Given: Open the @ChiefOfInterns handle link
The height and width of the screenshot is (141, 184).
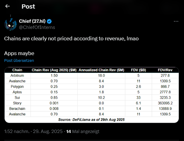Looking at the screenshot, I should pos(37,27).
